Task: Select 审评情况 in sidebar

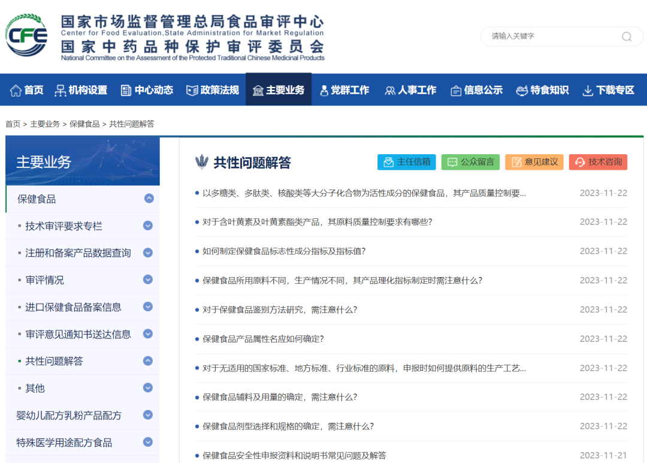Action: pyautogui.click(x=44, y=280)
